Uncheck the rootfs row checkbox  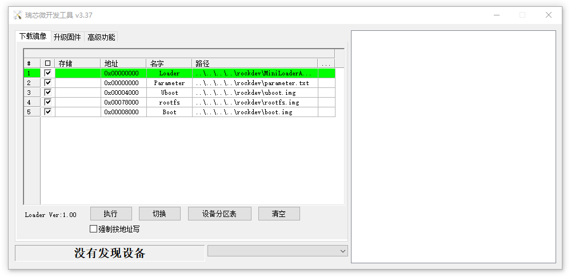click(47, 102)
